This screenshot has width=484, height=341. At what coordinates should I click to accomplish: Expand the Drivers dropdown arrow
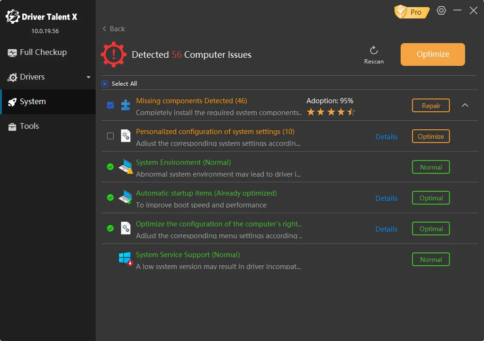click(x=89, y=77)
